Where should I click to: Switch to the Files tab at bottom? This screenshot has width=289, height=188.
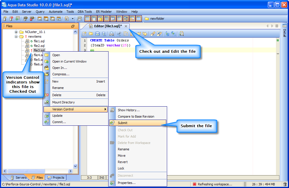click(37, 178)
